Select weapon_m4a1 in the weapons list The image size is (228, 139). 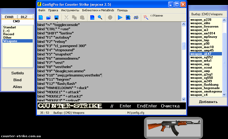[206, 61]
